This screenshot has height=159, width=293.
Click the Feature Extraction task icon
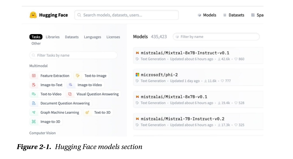tap(34, 76)
